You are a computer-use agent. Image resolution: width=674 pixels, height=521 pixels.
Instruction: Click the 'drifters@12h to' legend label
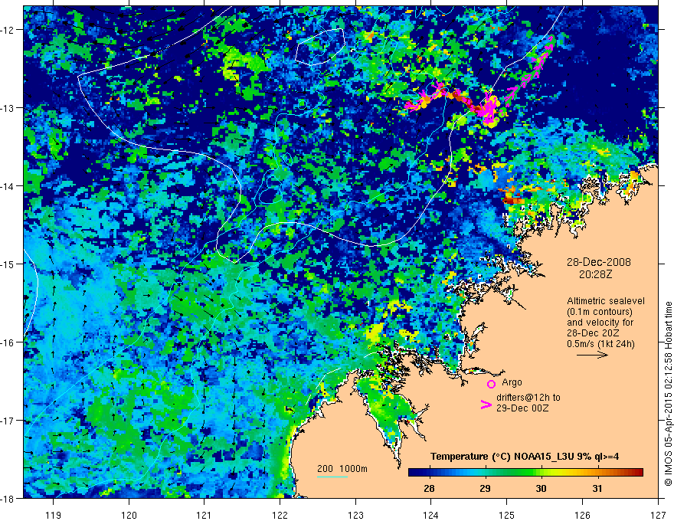pyautogui.click(x=528, y=398)
